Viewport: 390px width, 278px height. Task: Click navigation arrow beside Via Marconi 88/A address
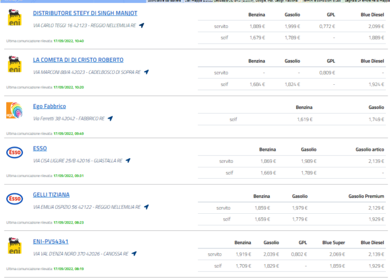(146, 72)
